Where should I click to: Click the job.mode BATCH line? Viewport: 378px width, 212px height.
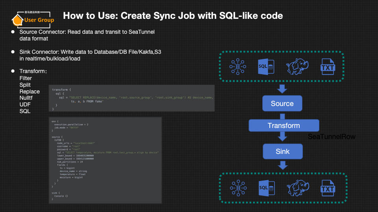(67, 128)
